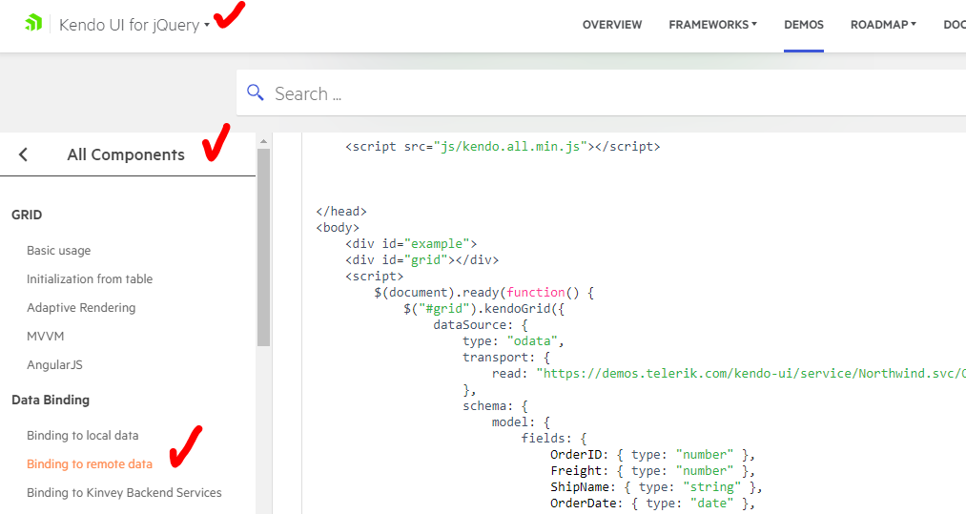Open the Kendo UI for jQuery product dropdown
The width and height of the screenshot is (966, 514).
pos(134,25)
